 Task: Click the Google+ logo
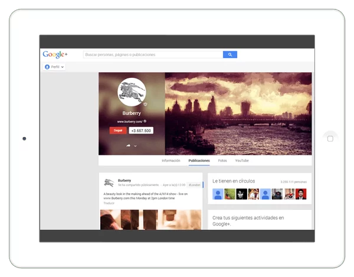(x=55, y=54)
